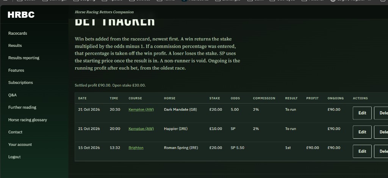Edit the Dark Mandate (GB) bet
388x178 pixels.
tap(362, 113)
